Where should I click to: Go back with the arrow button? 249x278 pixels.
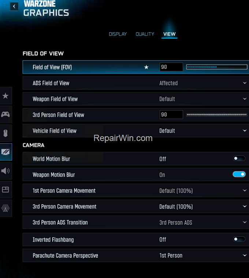pyautogui.click(x=14, y=7)
